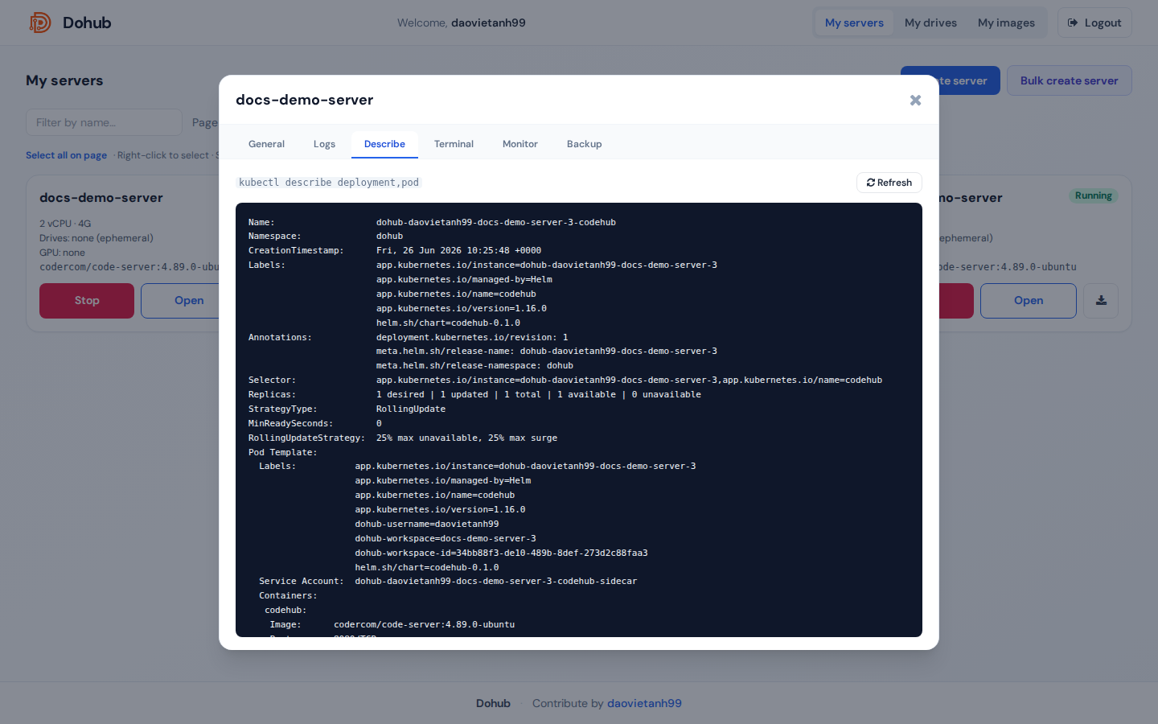The height and width of the screenshot is (724, 1158).
Task: Open the Logs tab
Action: click(324, 144)
